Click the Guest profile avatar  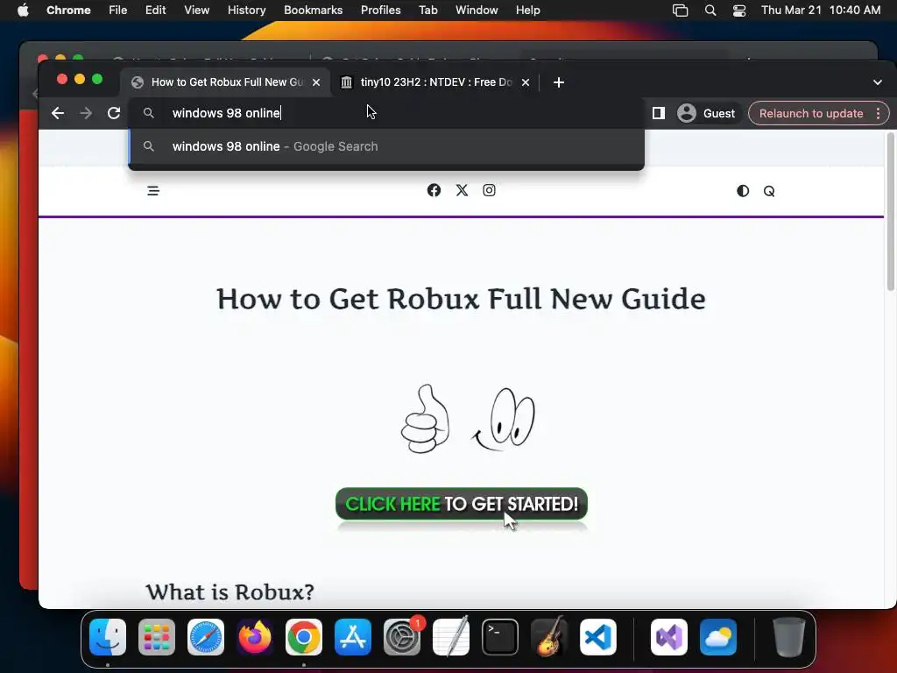point(687,113)
